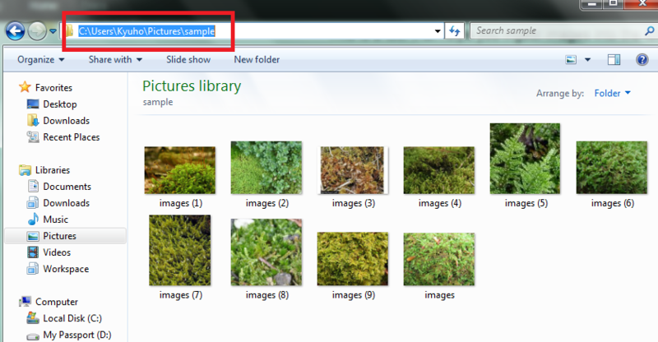Select the images (1) thumbnail
658x342 pixels.
pyautogui.click(x=180, y=170)
